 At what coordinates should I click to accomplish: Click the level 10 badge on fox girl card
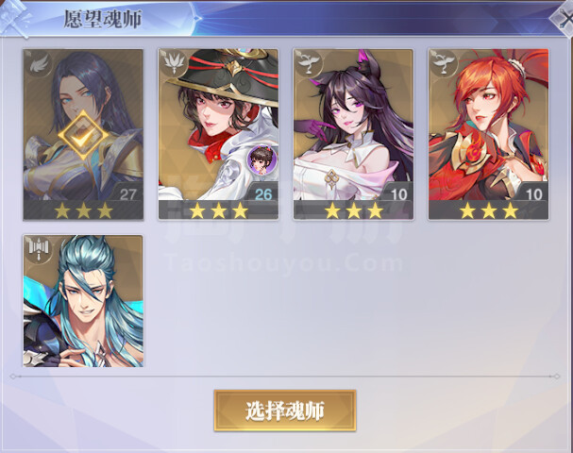(398, 193)
